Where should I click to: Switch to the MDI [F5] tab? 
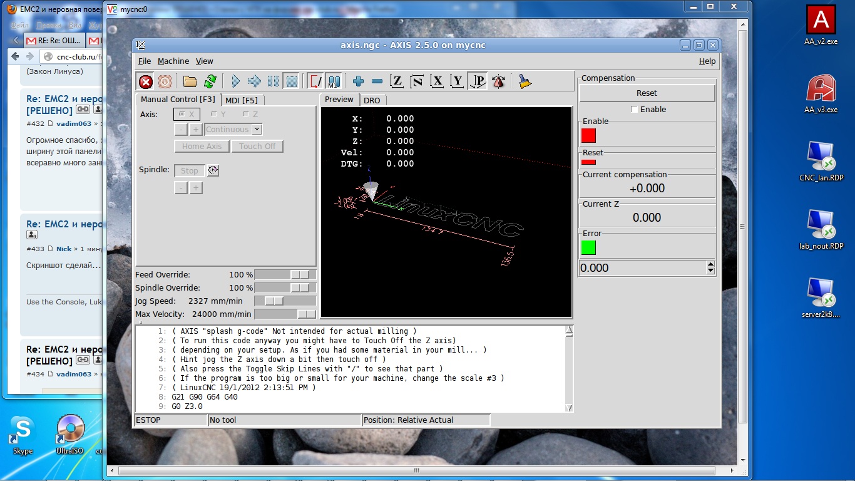[242, 100]
